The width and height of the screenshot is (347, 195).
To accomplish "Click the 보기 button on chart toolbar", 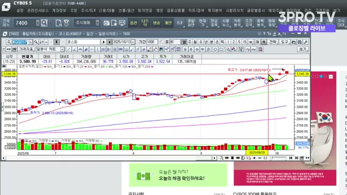I will pos(303,49).
